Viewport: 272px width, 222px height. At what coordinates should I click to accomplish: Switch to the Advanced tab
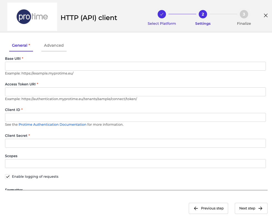[54, 45]
